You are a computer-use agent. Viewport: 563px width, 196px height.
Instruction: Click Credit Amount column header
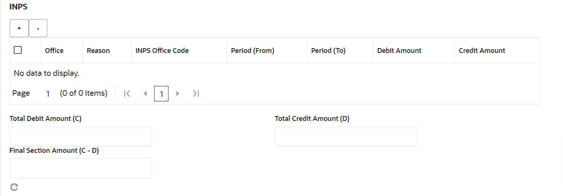coord(482,51)
